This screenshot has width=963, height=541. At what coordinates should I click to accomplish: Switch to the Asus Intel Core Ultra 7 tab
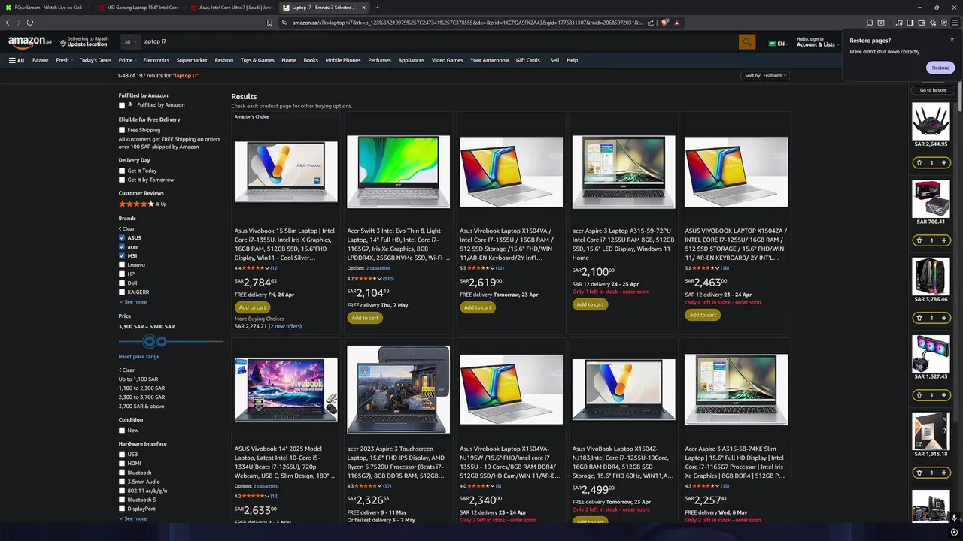click(x=232, y=8)
